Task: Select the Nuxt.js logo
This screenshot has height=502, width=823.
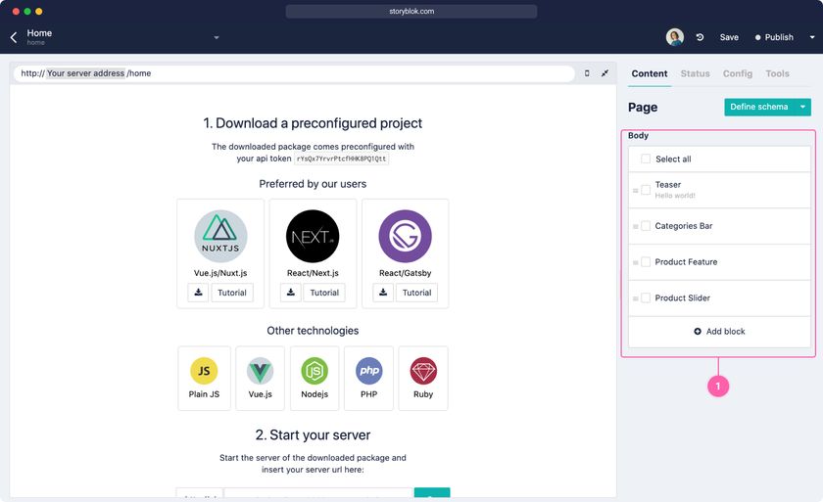Action: point(220,237)
